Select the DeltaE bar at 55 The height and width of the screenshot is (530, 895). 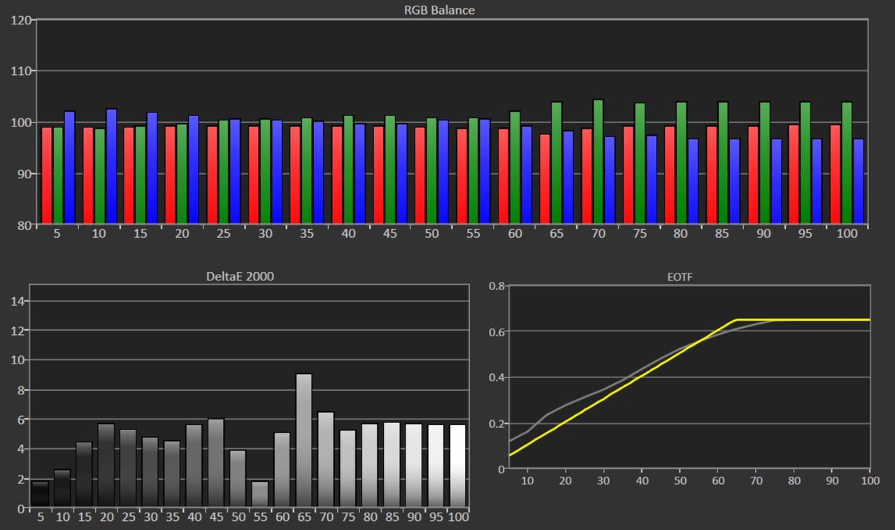coord(259,494)
